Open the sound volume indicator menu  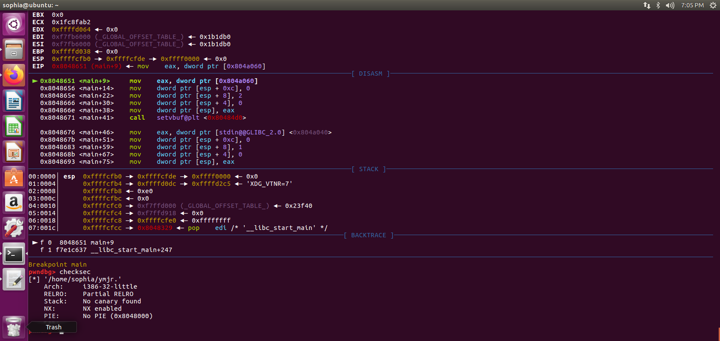click(670, 5)
